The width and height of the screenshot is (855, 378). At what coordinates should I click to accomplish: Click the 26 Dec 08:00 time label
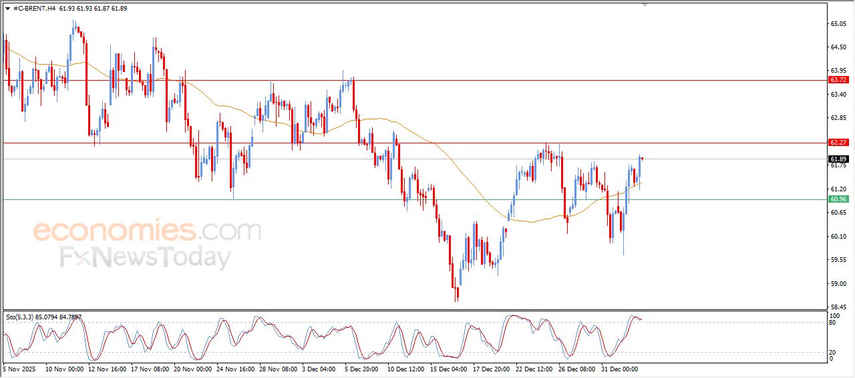(577, 368)
